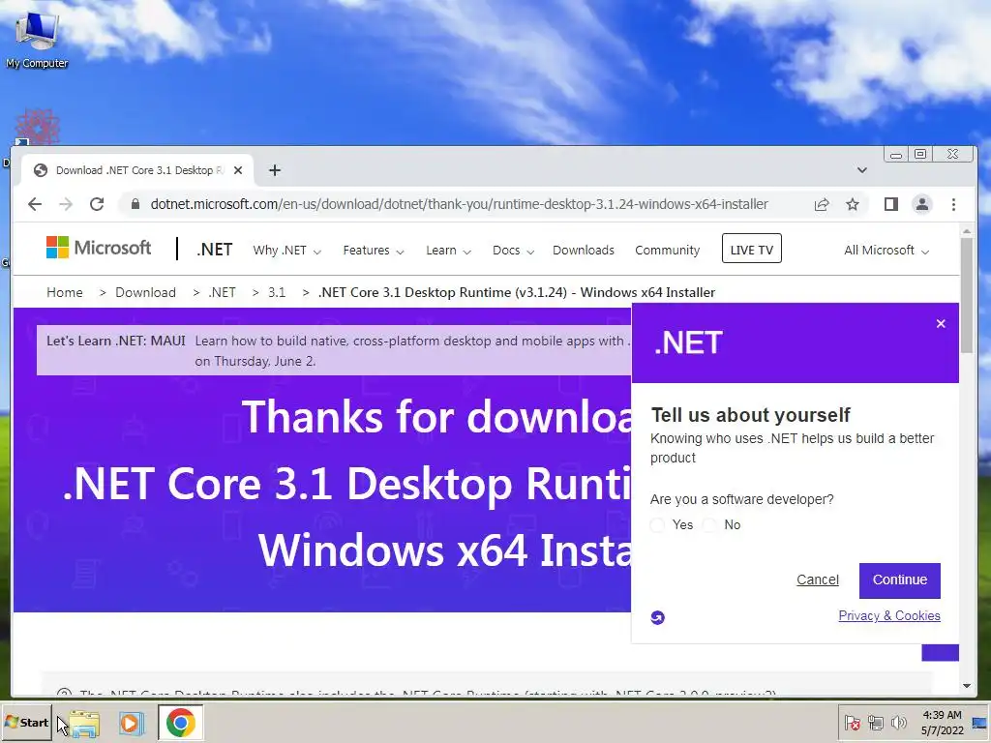Open the volume control in tray
Viewport: 991px width, 743px height.
[x=898, y=723]
